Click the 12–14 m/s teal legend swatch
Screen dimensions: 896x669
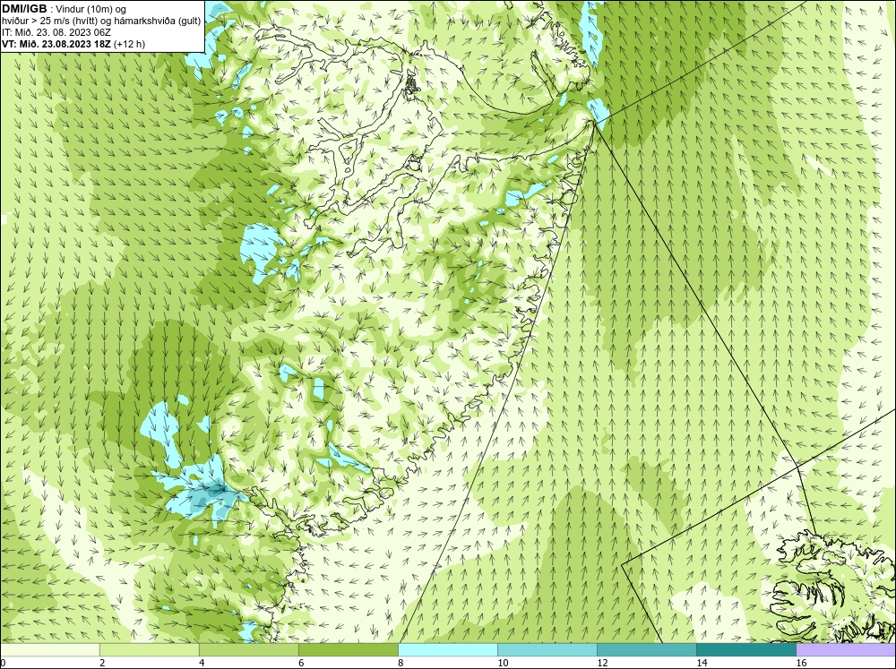(x=647, y=649)
